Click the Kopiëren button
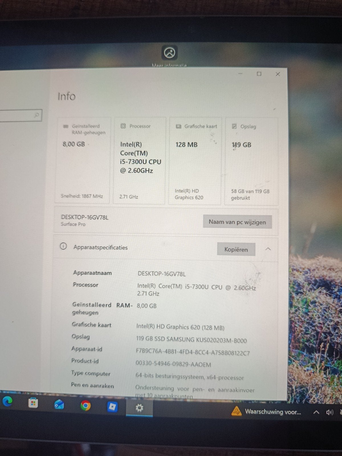The width and height of the screenshot is (342, 456). pyautogui.click(x=236, y=249)
